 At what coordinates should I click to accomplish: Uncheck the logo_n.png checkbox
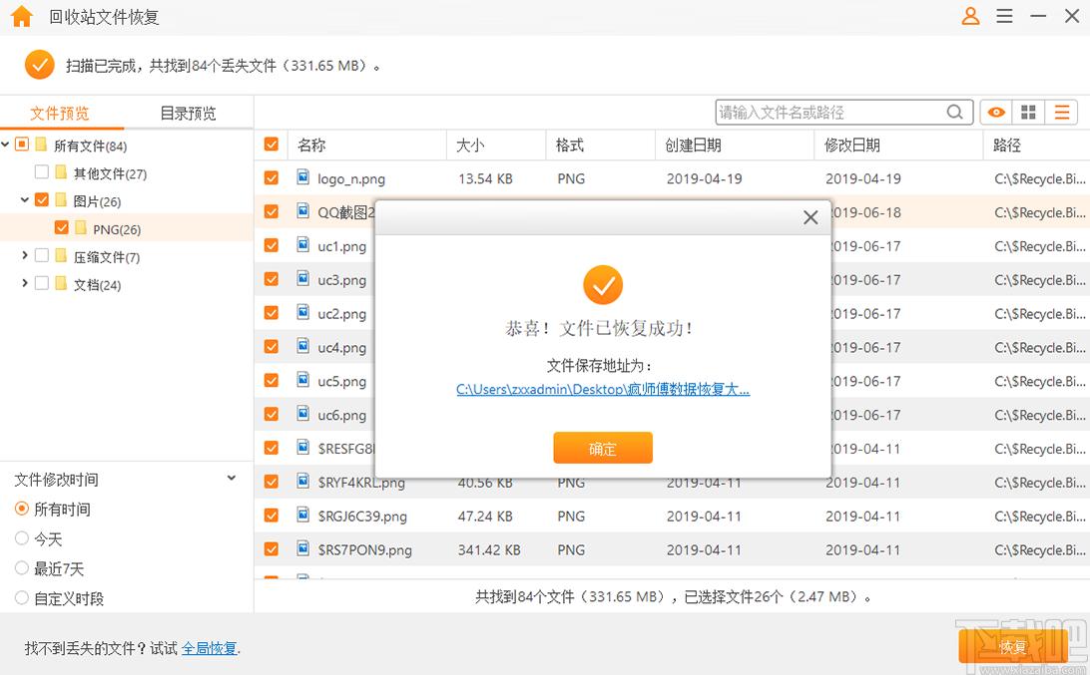click(272, 177)
